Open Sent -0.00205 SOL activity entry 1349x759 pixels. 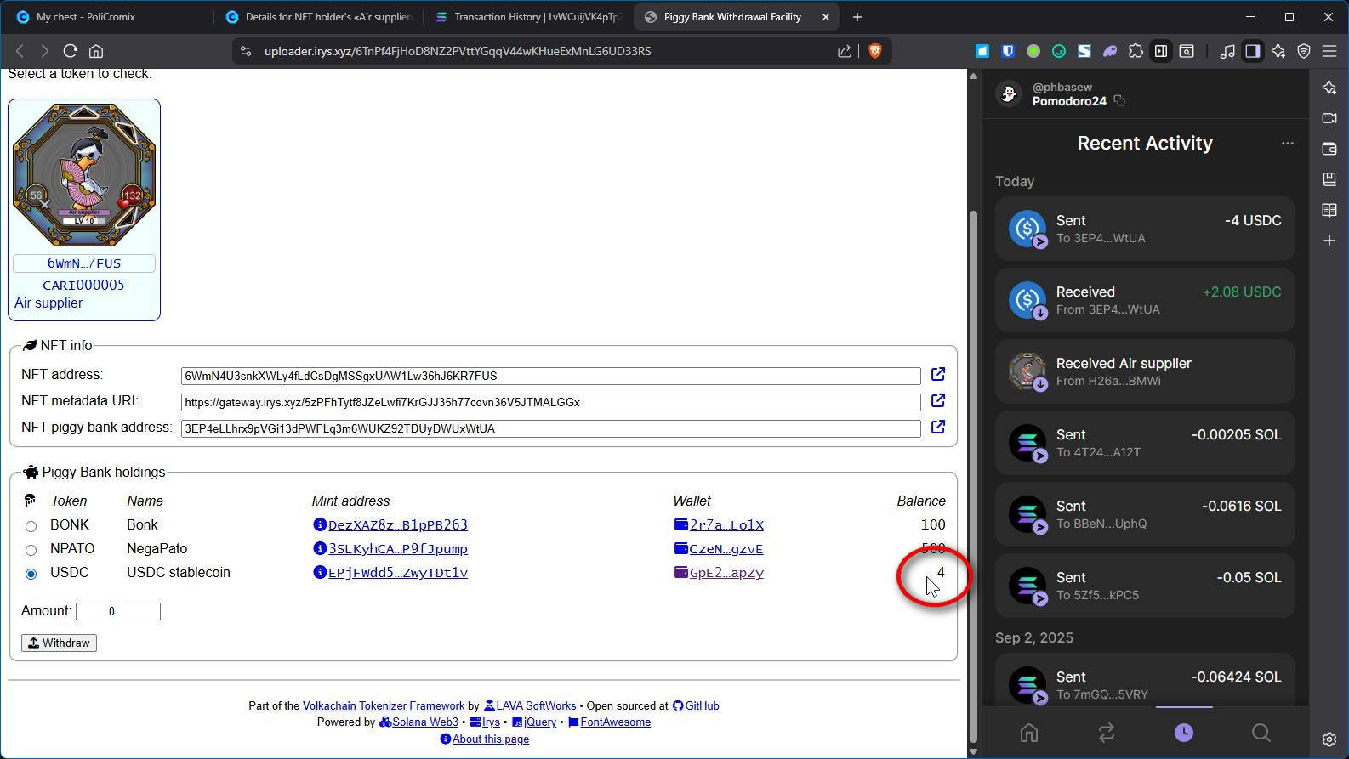1145,443
